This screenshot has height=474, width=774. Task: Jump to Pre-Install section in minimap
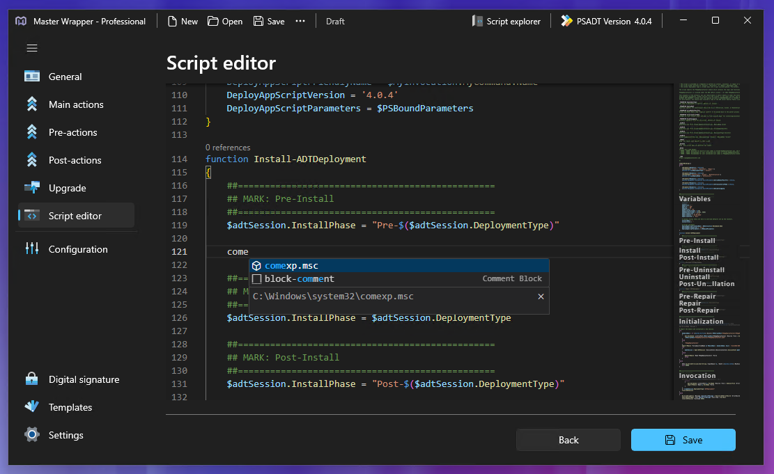(697, 241)
